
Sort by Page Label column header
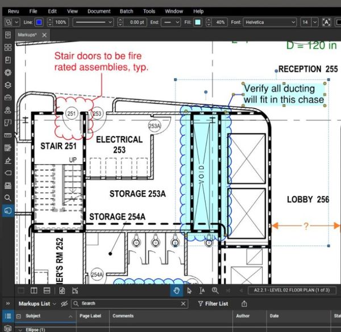tap(90, 316)
